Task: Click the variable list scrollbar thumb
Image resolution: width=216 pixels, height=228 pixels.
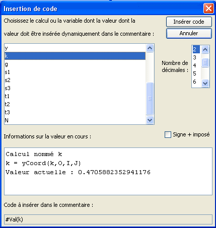Action: (x=150, y=99)
